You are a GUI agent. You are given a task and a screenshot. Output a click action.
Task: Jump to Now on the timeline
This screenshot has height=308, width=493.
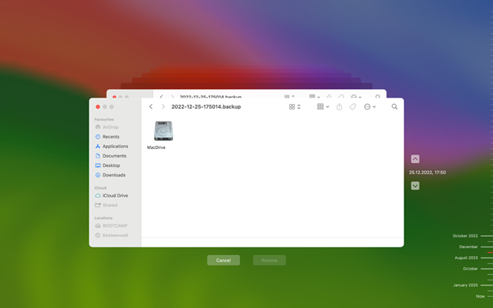click(480, 296)
